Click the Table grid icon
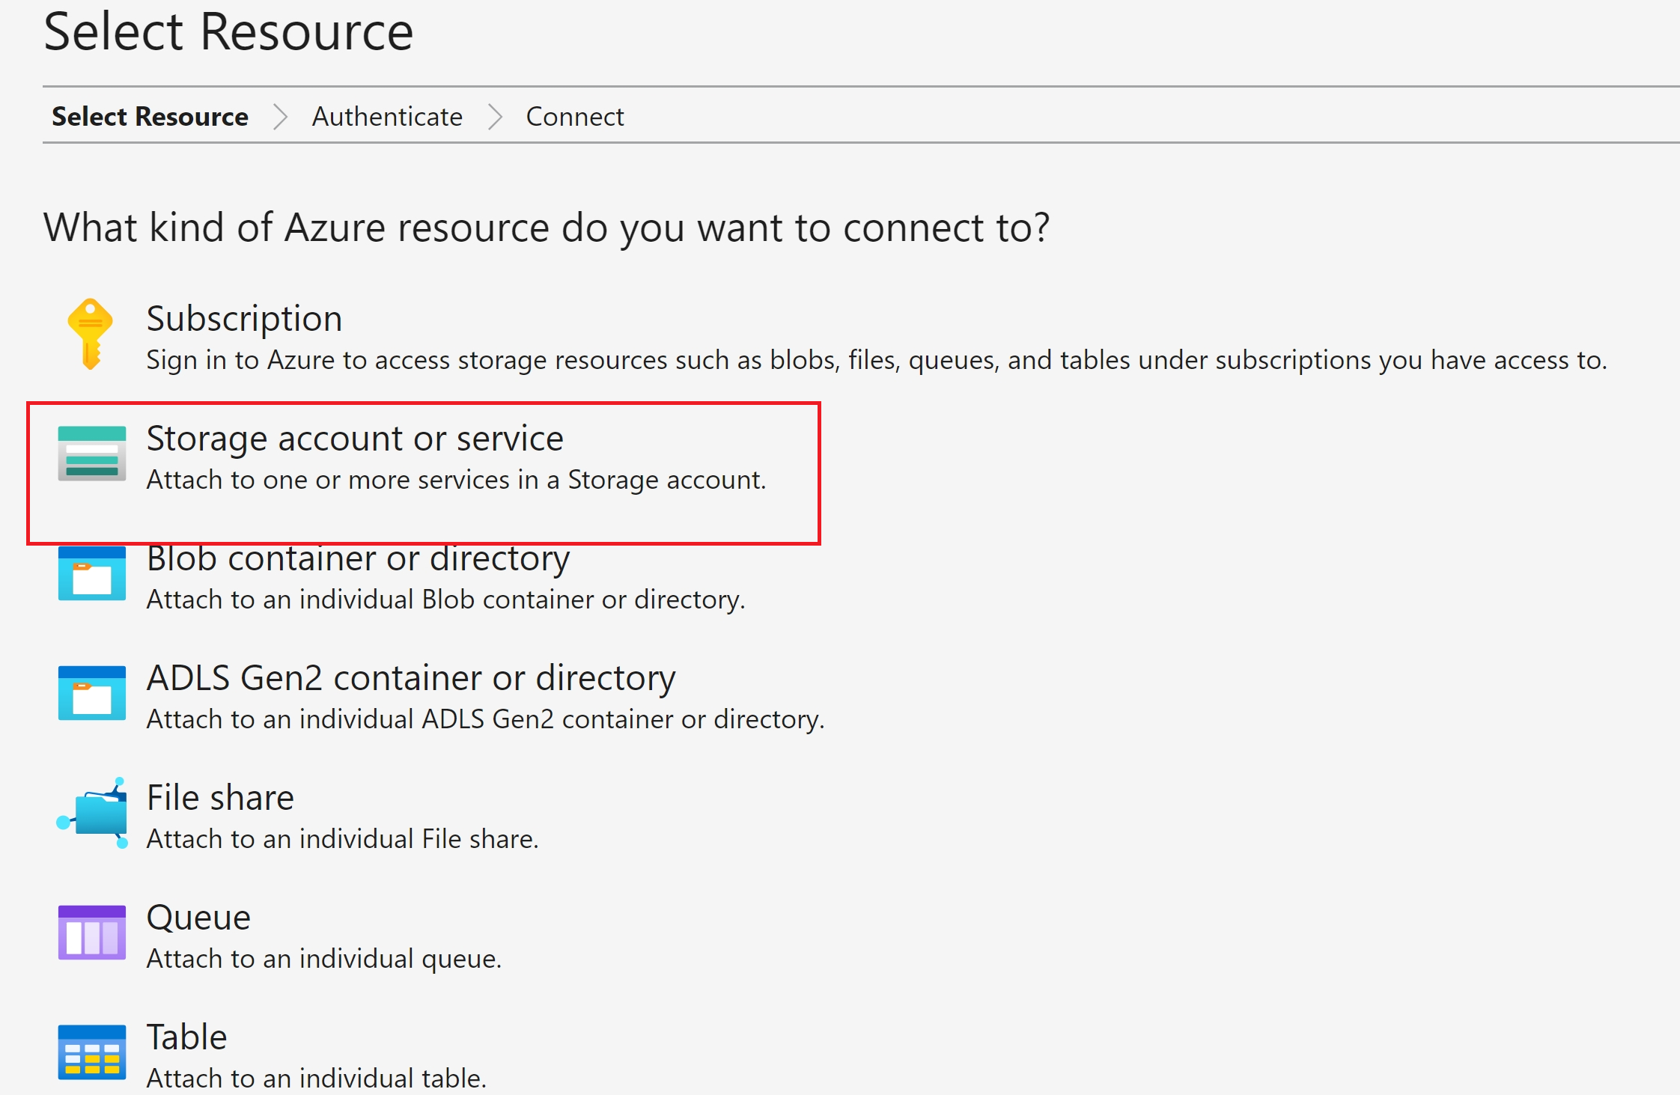 (92, 1052)
